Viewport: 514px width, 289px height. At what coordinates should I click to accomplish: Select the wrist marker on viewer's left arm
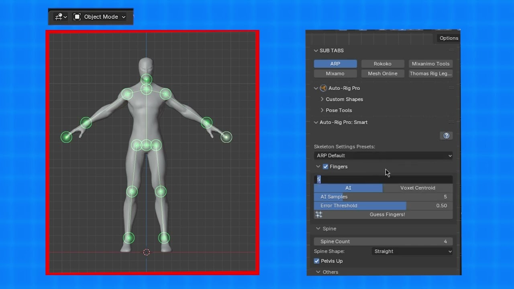click(x=86, y=123)
